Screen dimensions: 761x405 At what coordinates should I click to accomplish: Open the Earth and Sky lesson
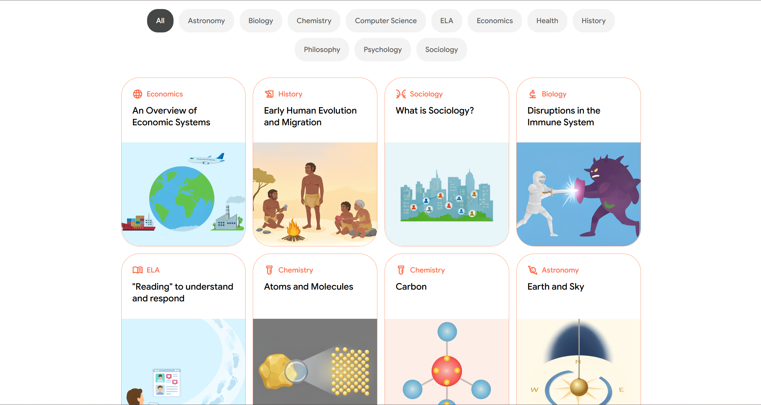point(555,287)
